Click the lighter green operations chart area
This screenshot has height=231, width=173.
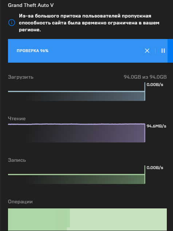pyautogui.click(x=118, y=219)
